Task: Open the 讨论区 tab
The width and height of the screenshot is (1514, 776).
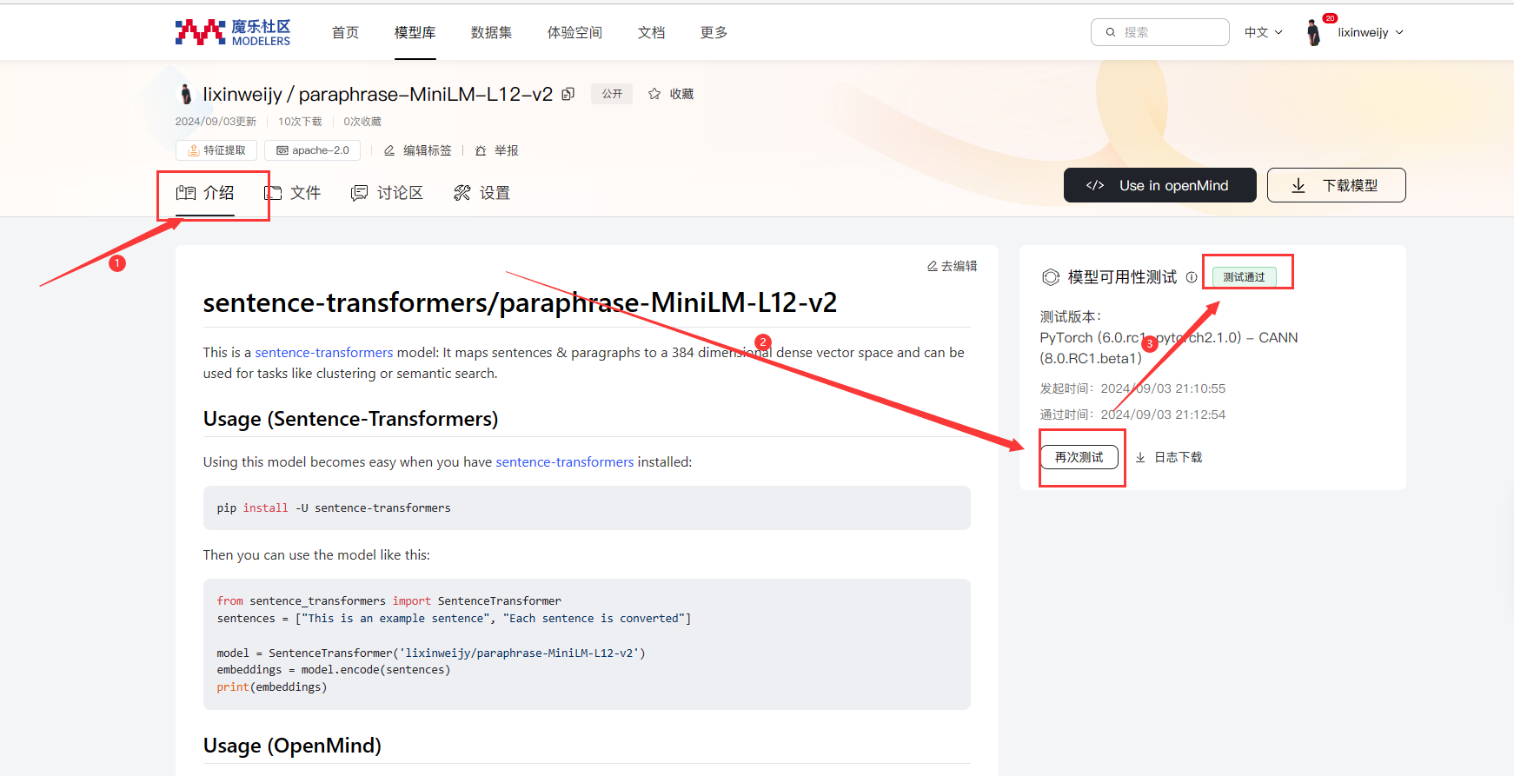Action: click(x=387, y=193)
